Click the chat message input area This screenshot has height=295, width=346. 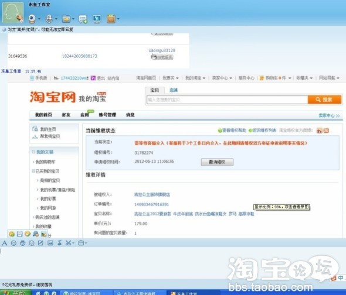pyautogui.click(x=173, y=262)
